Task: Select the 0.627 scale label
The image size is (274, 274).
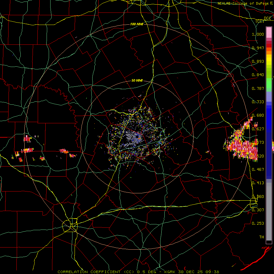Action: tap(258, 129)
